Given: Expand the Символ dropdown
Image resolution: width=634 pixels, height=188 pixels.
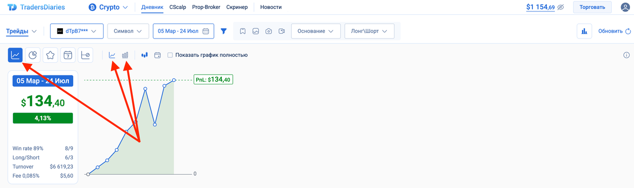Looking at the screenshot, I should pos(128,31).
